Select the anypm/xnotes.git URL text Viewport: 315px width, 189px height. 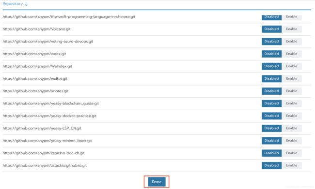pyautogui.click(x=35, y=91)
